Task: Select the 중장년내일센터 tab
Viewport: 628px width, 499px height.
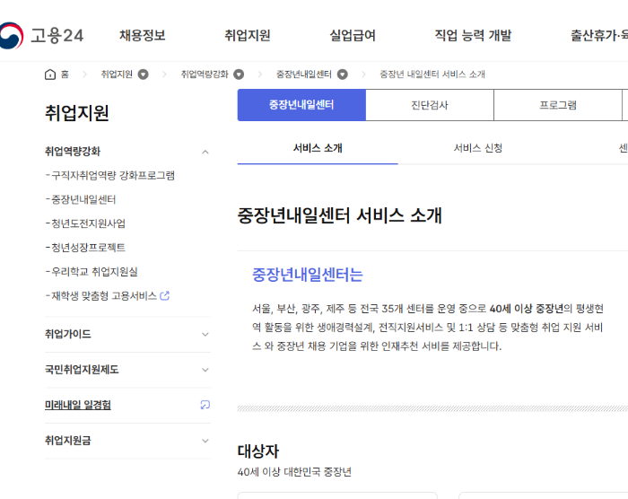Action: point(301,105)
